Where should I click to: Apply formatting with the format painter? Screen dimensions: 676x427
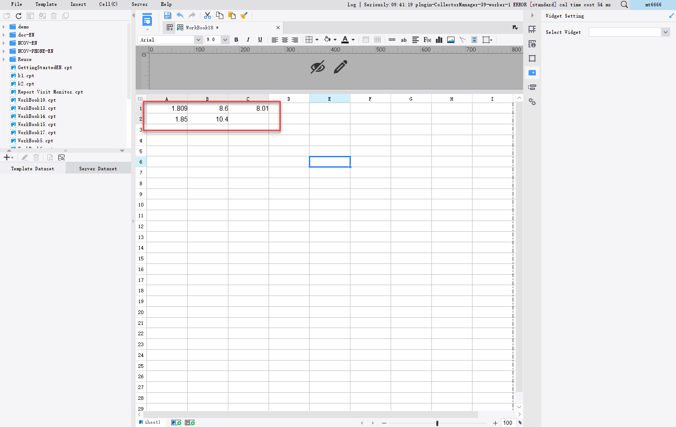click(244, 15)
